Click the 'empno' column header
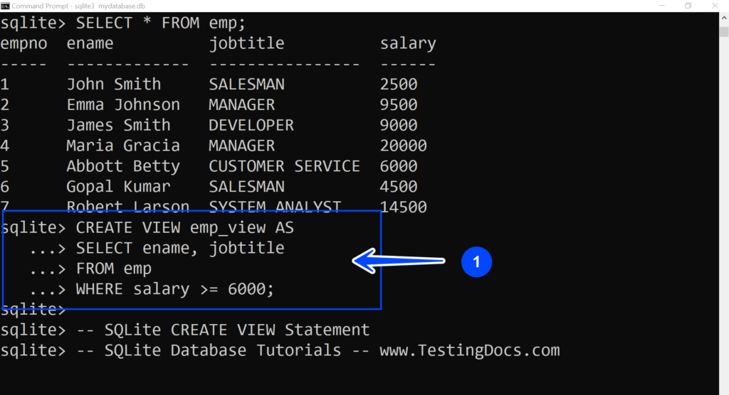This screenshot has height=395, width=729. (x=23, y=44)
